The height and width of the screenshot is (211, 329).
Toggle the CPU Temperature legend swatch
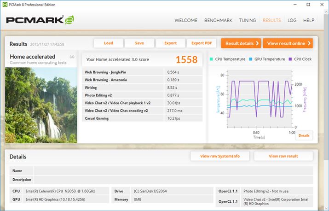[x=212, y=59]
